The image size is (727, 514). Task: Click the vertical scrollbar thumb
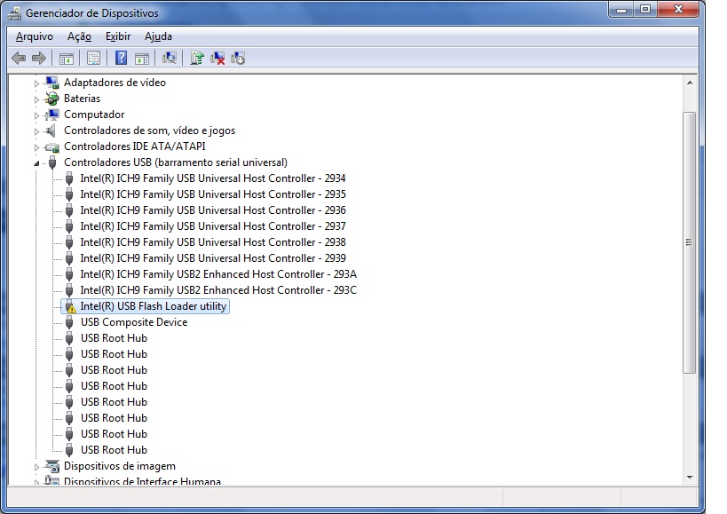pos(690,242)
